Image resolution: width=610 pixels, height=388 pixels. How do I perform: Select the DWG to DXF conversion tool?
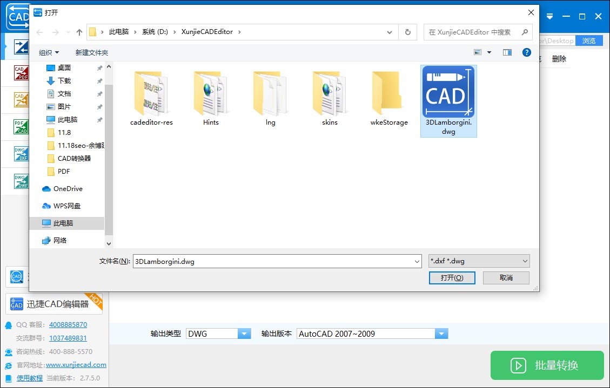pos(22,154)
